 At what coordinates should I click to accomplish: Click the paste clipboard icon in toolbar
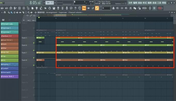(x=139, y=8)
